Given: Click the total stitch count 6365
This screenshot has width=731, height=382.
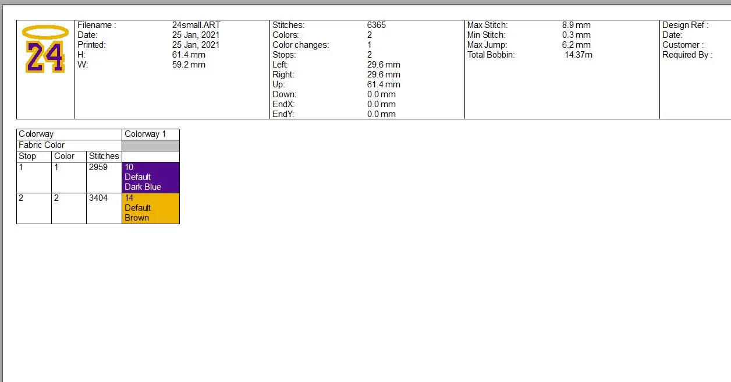Looking at the screenshot, I should pos(377,25).
